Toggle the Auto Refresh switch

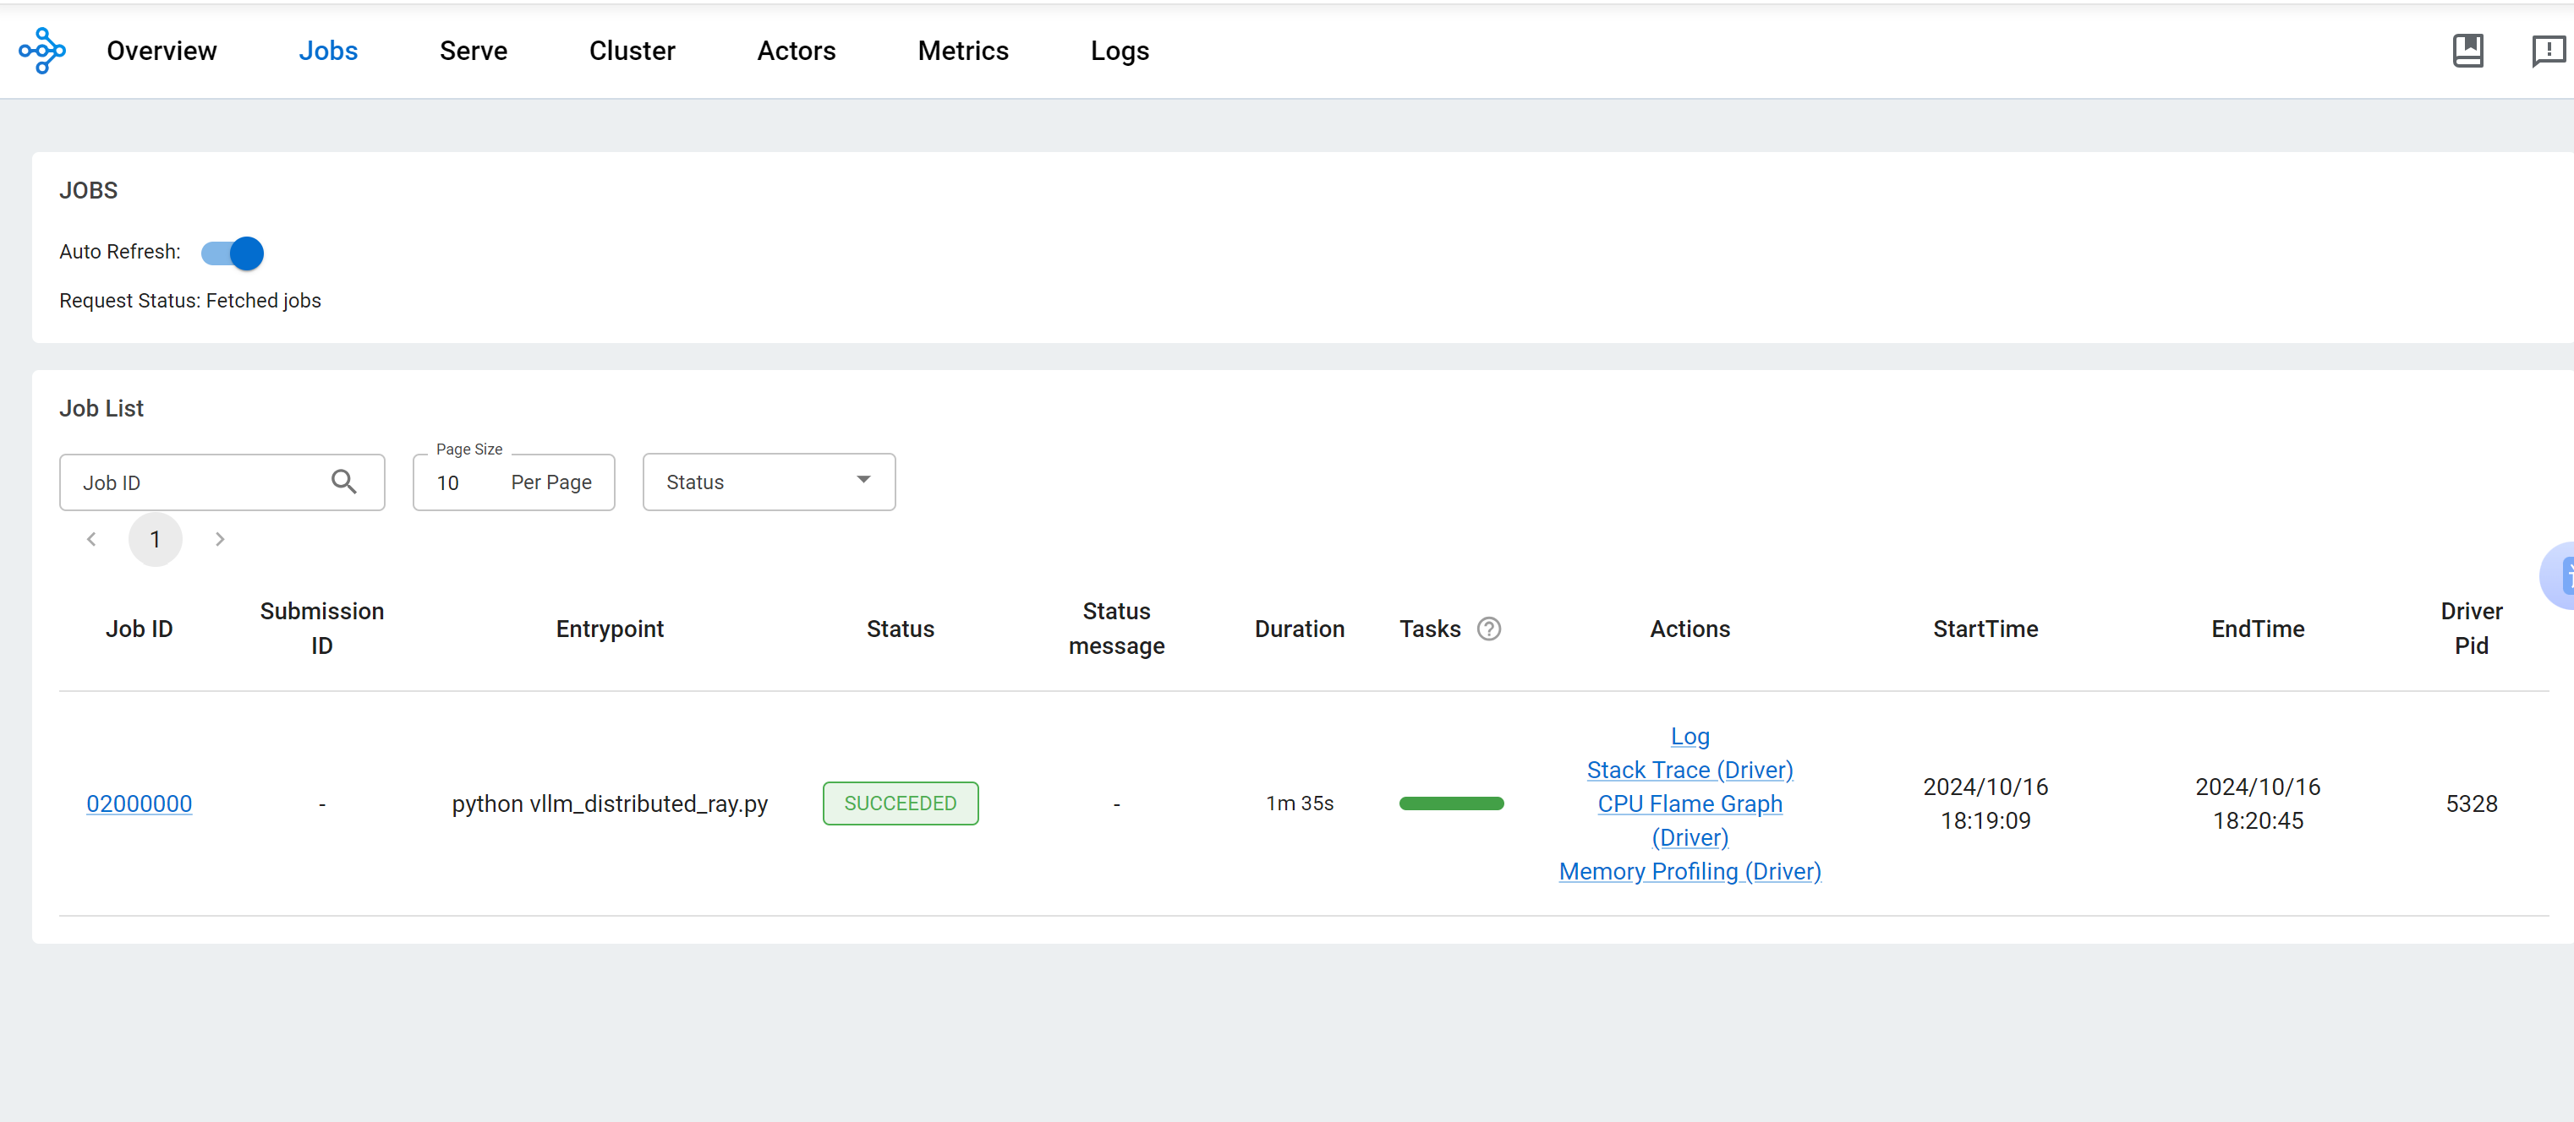(232, 253)
